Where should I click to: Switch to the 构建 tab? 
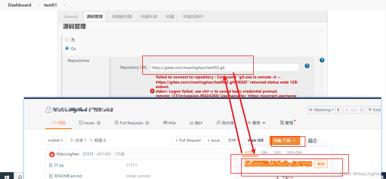[x=170, y=17]
